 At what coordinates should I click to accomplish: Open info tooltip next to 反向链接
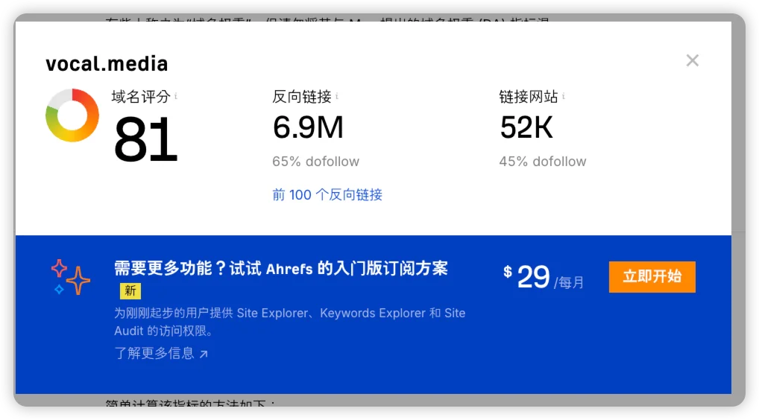tap(337, 96)
